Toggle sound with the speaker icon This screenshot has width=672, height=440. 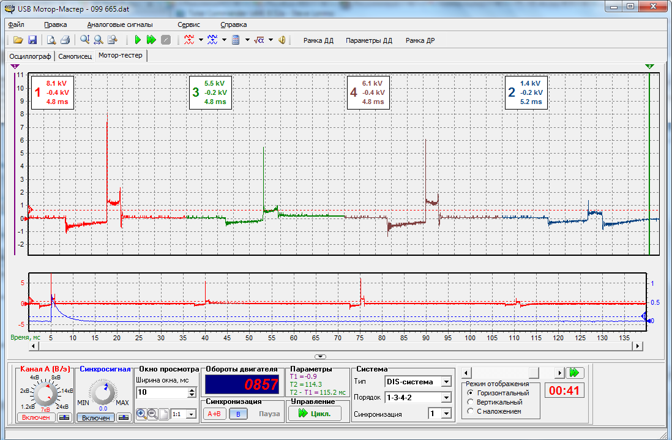tap(282, 40)
